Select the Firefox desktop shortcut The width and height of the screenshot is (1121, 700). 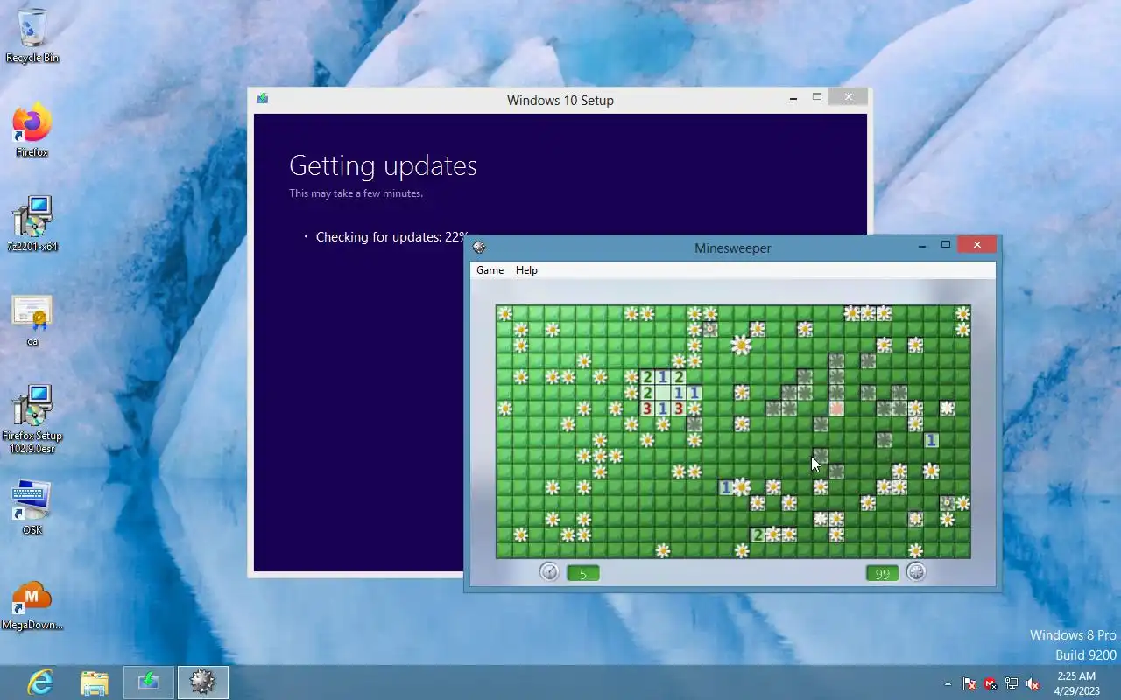(32, 130)
